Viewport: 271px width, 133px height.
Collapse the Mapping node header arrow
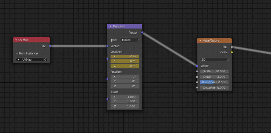(111, 26)
